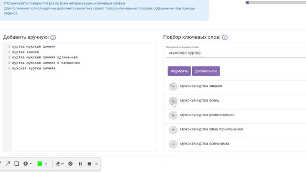Image resolution: width=306 pixels, height=172 pixels.
Task: Click the "Добавить все" button
Action: pyautogui.click(x=206, y=71)
